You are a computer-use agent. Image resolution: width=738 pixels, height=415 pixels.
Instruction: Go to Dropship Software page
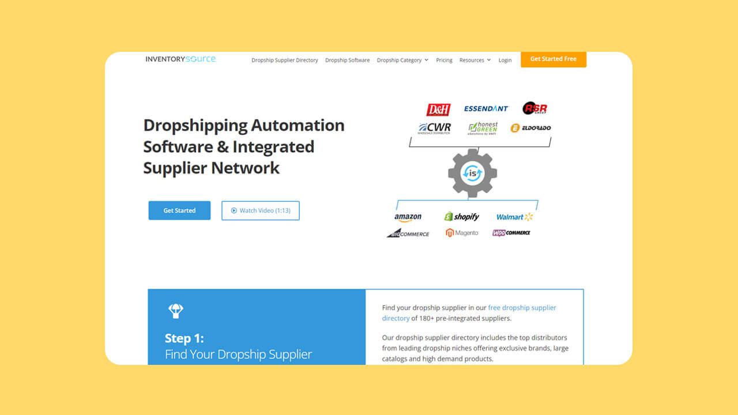tap(348, 60)
